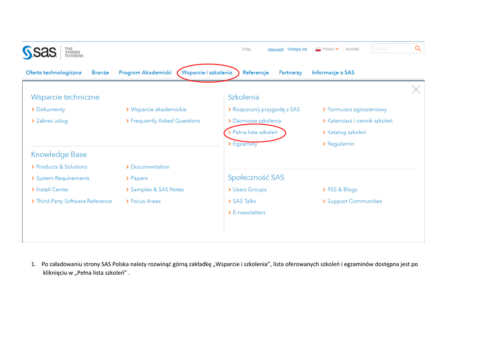This screenshot has width=486, height=344.
Task: Click the SAS logo
Action: tap(40, 52)
